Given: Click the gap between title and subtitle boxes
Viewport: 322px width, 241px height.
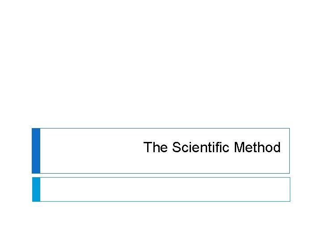Looking at the screenshot, I should pos(161,175).
